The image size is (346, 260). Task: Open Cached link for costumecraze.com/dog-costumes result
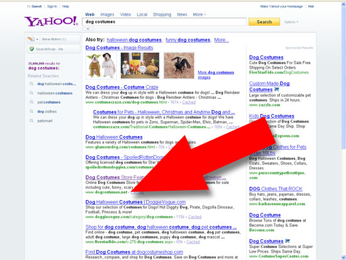(189, 102)
